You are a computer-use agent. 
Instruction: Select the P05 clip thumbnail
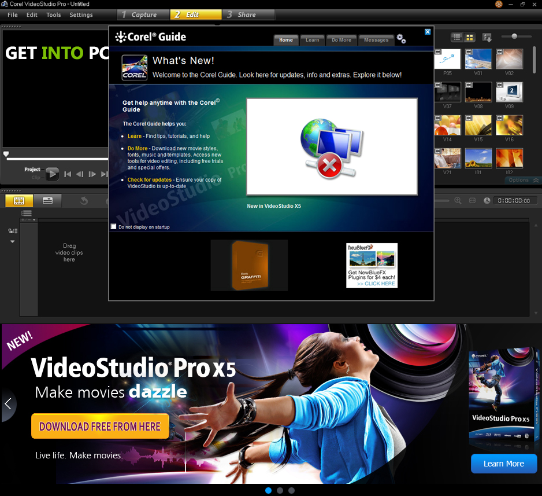[x=447, y=59]
